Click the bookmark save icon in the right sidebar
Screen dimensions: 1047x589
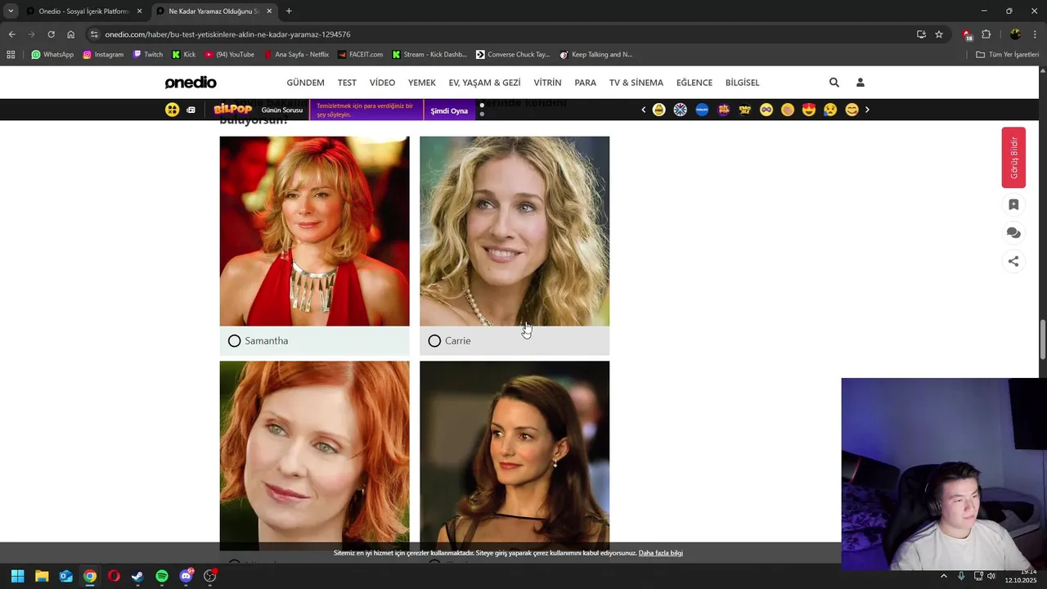click(1013, 205)
